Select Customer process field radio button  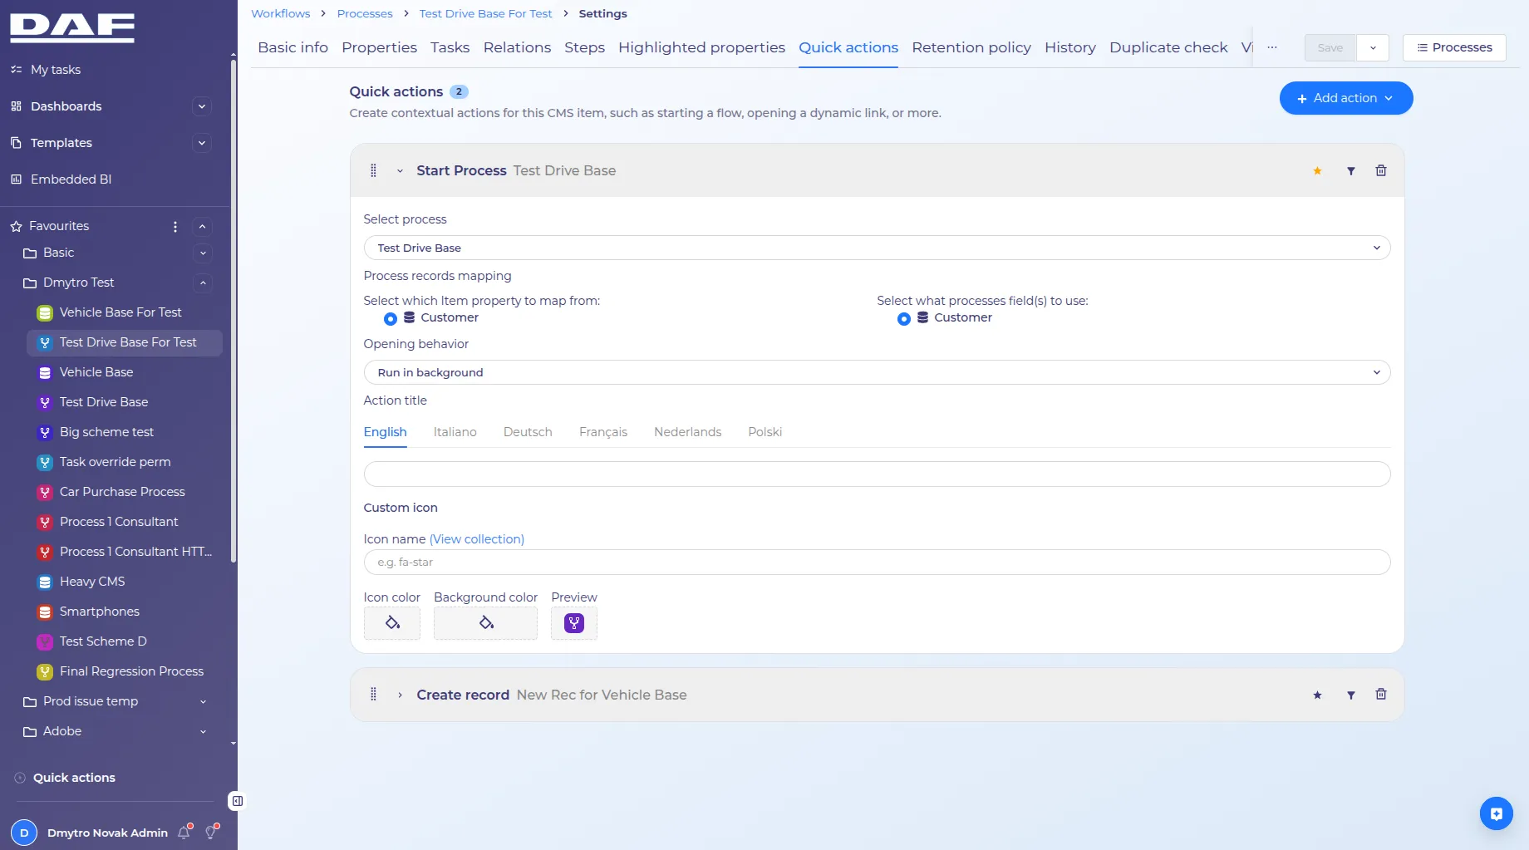[x=903, y=319]
